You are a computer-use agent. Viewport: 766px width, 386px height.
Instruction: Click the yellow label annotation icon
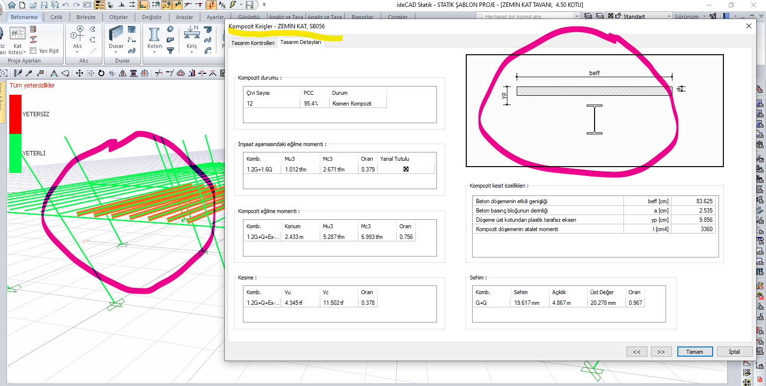40,73
